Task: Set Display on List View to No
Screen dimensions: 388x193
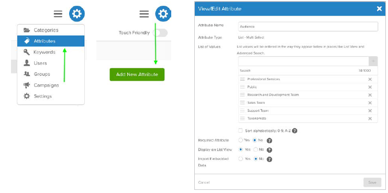Action: 256,149
